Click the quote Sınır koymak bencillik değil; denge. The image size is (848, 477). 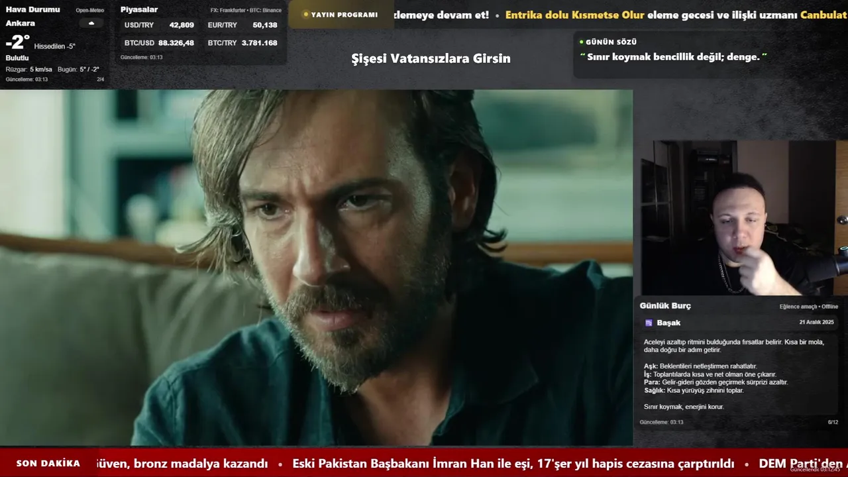point(673,57)
